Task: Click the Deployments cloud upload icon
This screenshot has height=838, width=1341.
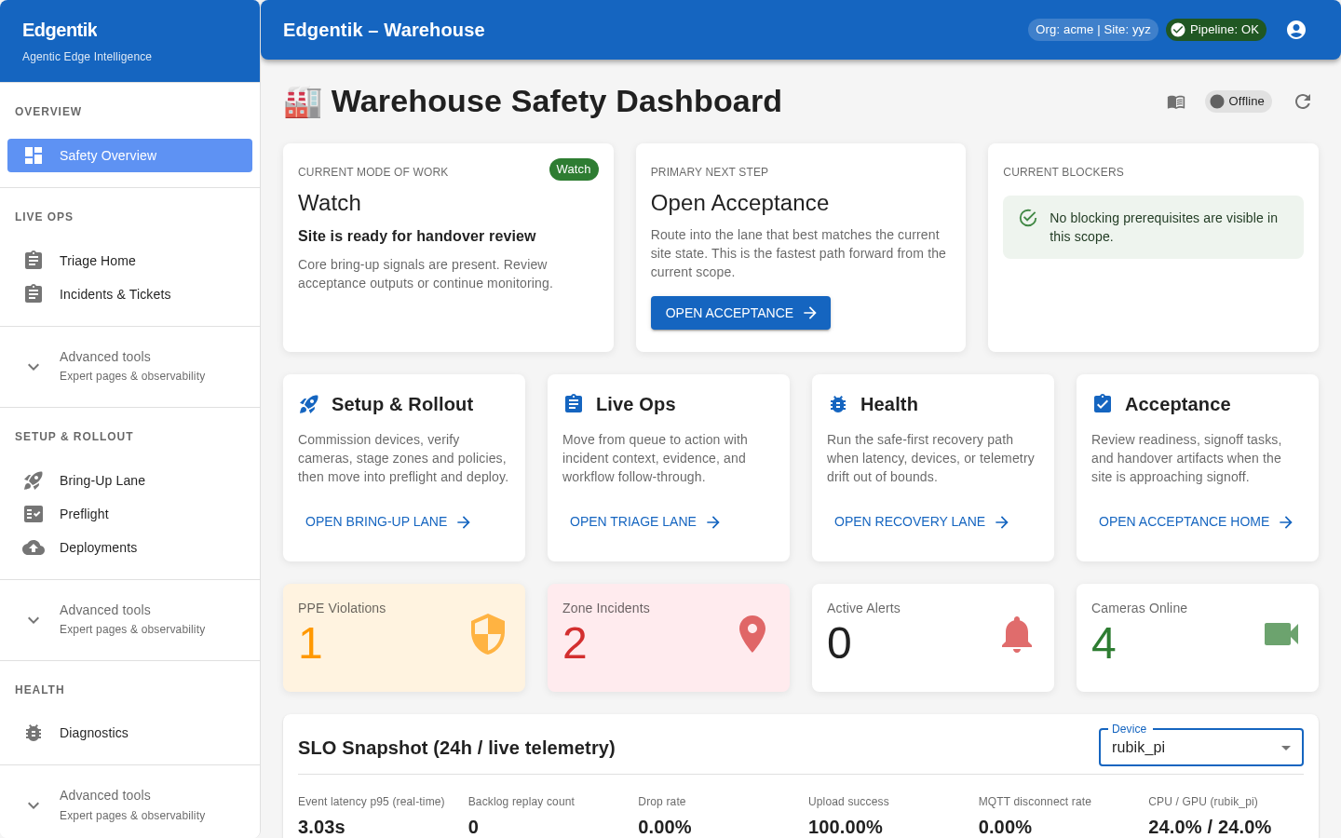Action: (x=34, y=547)
